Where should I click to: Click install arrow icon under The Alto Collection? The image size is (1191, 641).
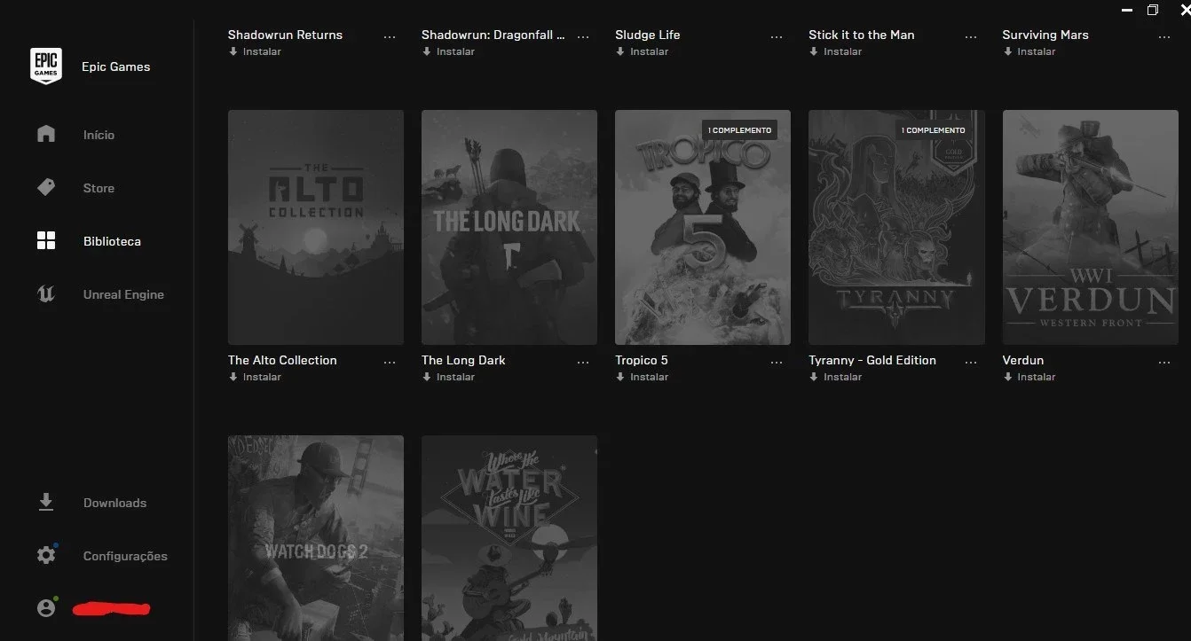pos(233,377)
